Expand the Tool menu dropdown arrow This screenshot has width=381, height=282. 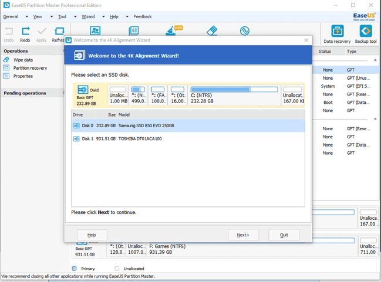point(75,17)
